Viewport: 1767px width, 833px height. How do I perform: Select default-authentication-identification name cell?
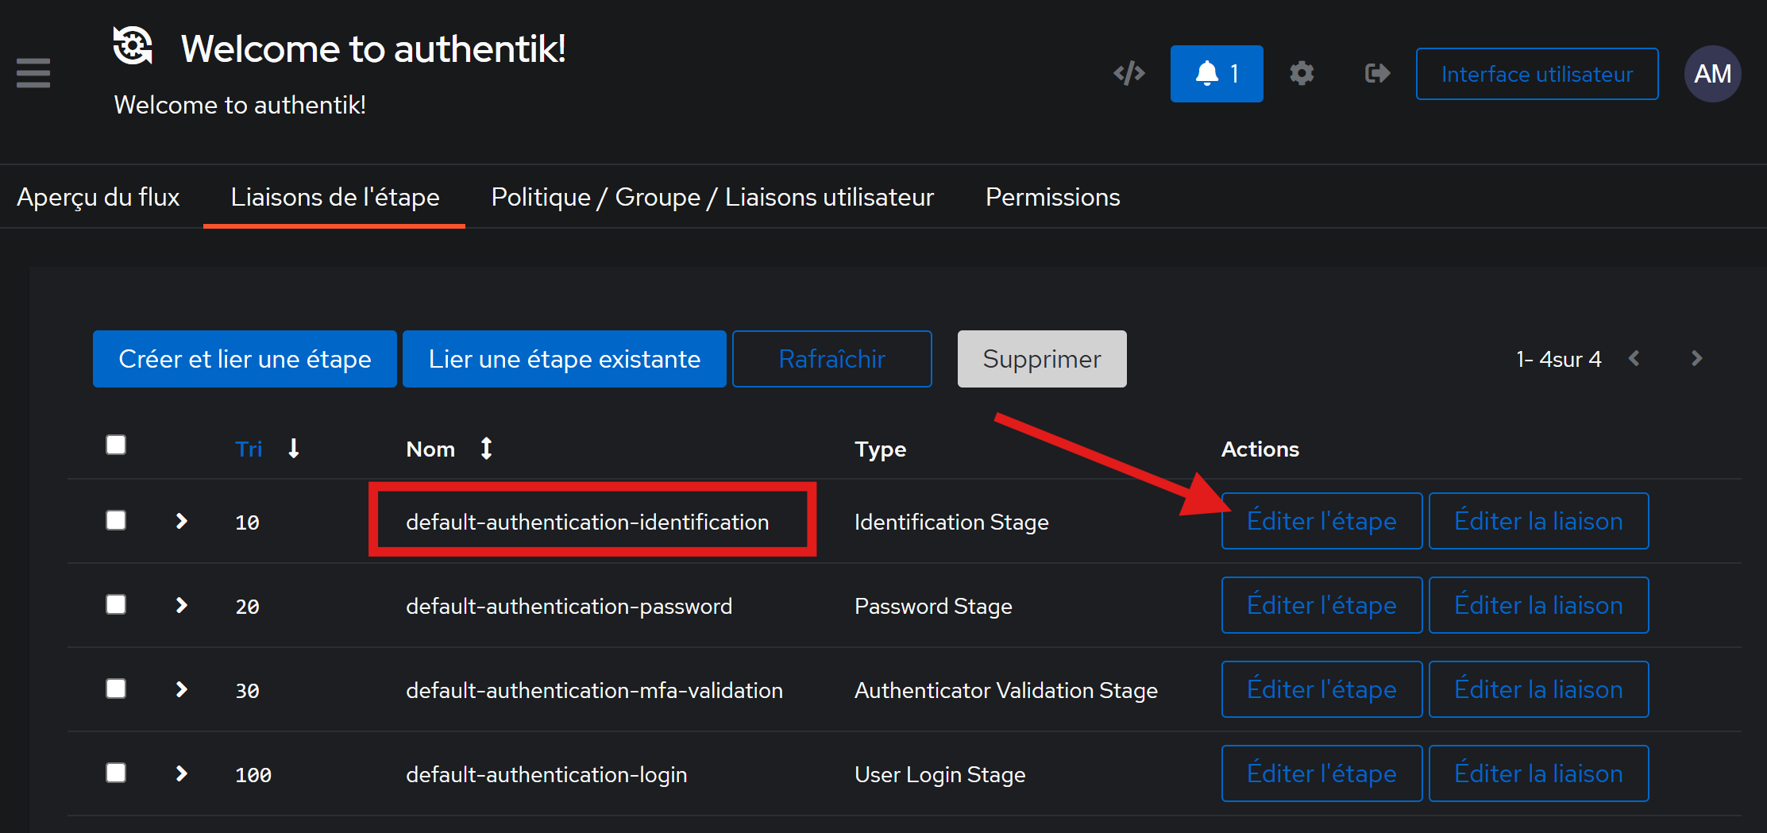588,522
